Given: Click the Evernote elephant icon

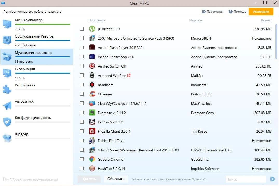Looking at the screenshot, I should [92, 113].
